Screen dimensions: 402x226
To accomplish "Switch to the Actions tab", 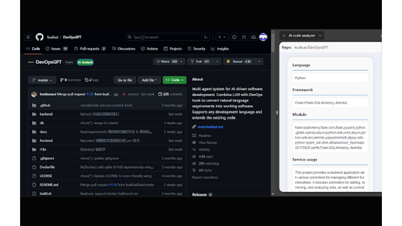I will [x=150, y=49].
